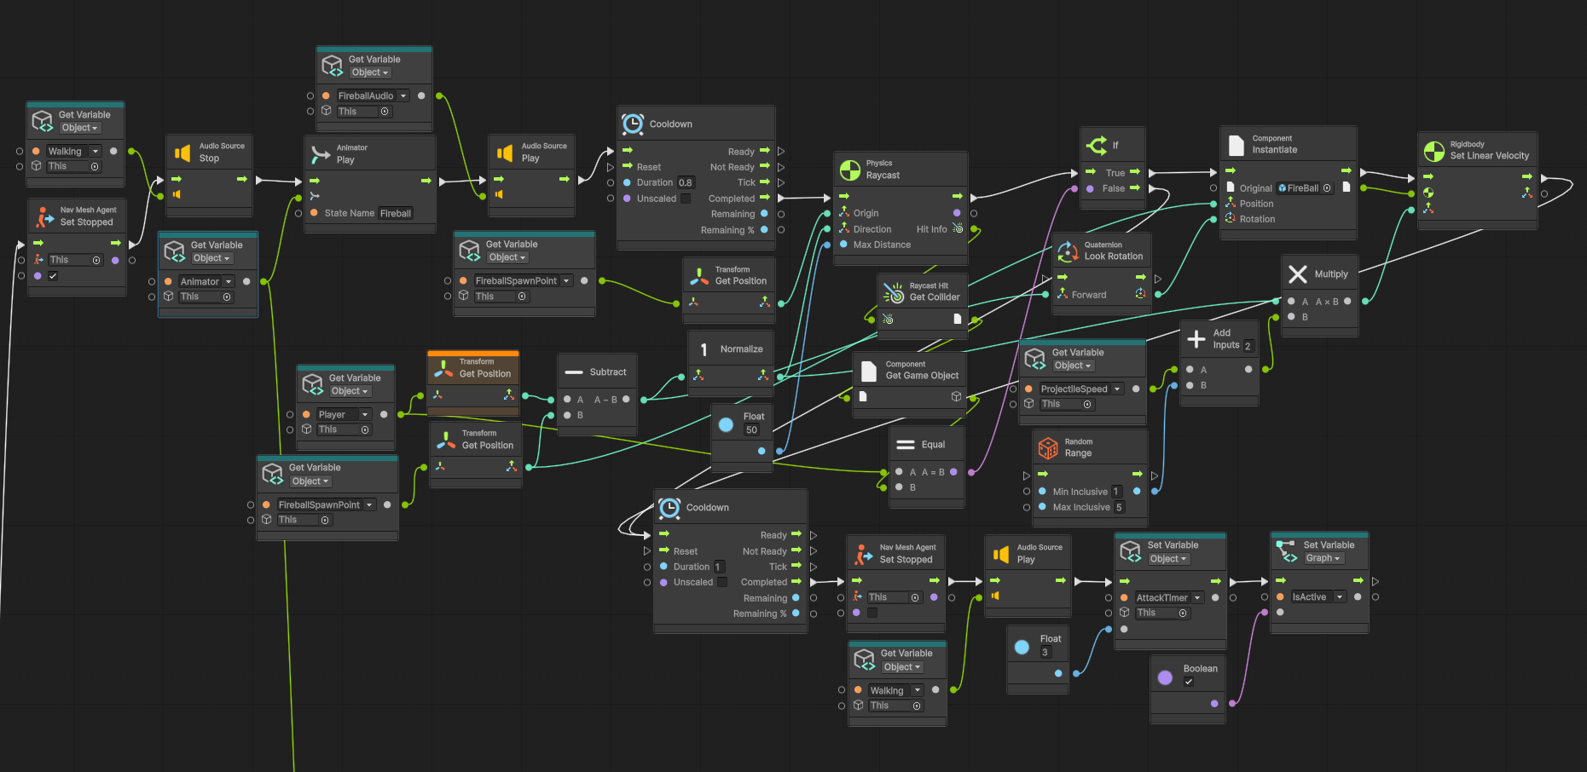Uncheck the ticked Set Stopped value checkbox
Screen dimensions: 1587x772
point(53,276)
